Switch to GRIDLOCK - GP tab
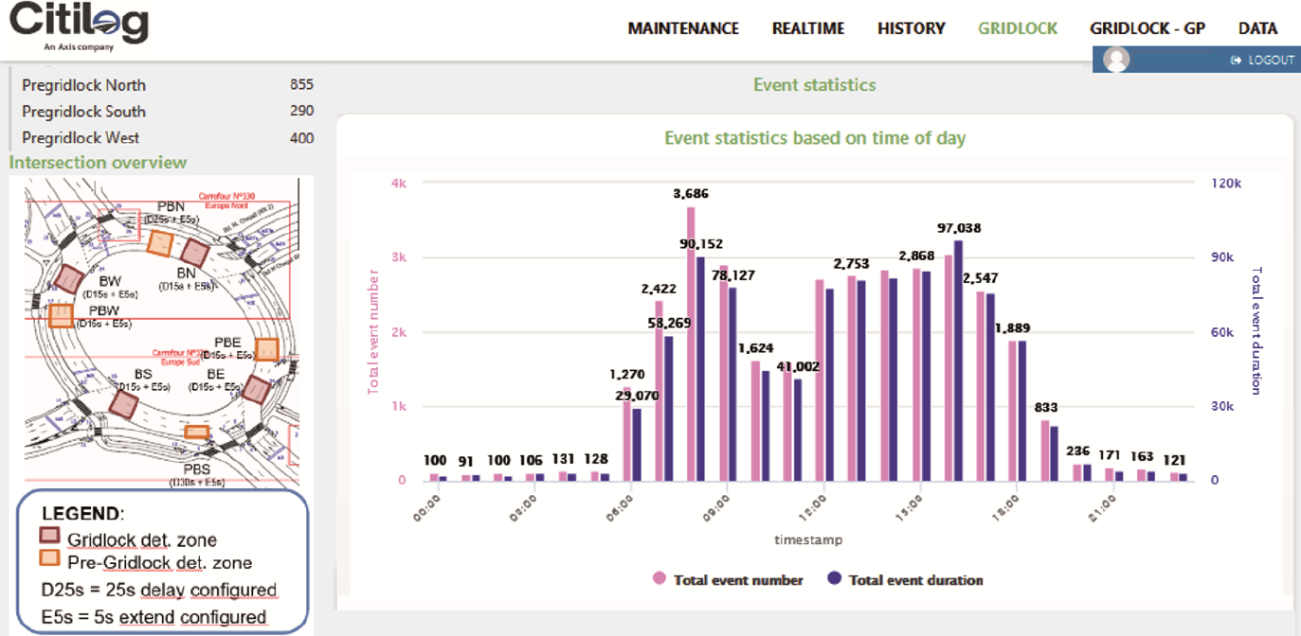The image size is (1301, 636). (1147, 28)
